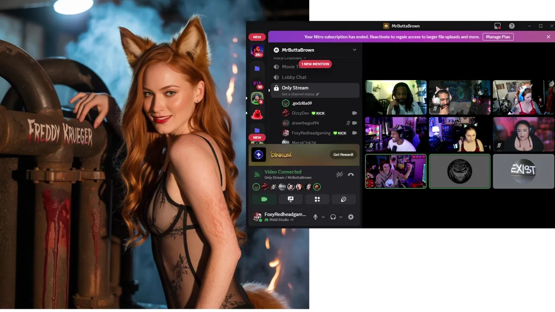Click the Video Connected status text
The width and height of the screenshot is (555, 312).
(283, 172)
